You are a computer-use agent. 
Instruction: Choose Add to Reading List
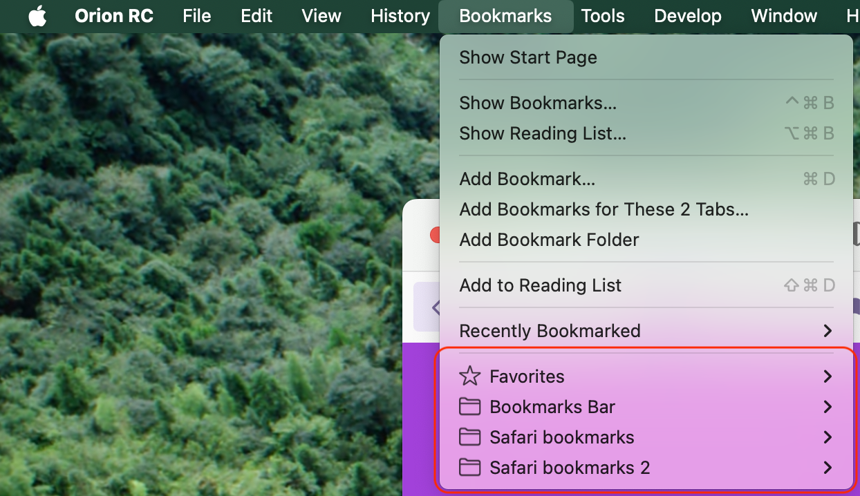click(x=646, y=285)
